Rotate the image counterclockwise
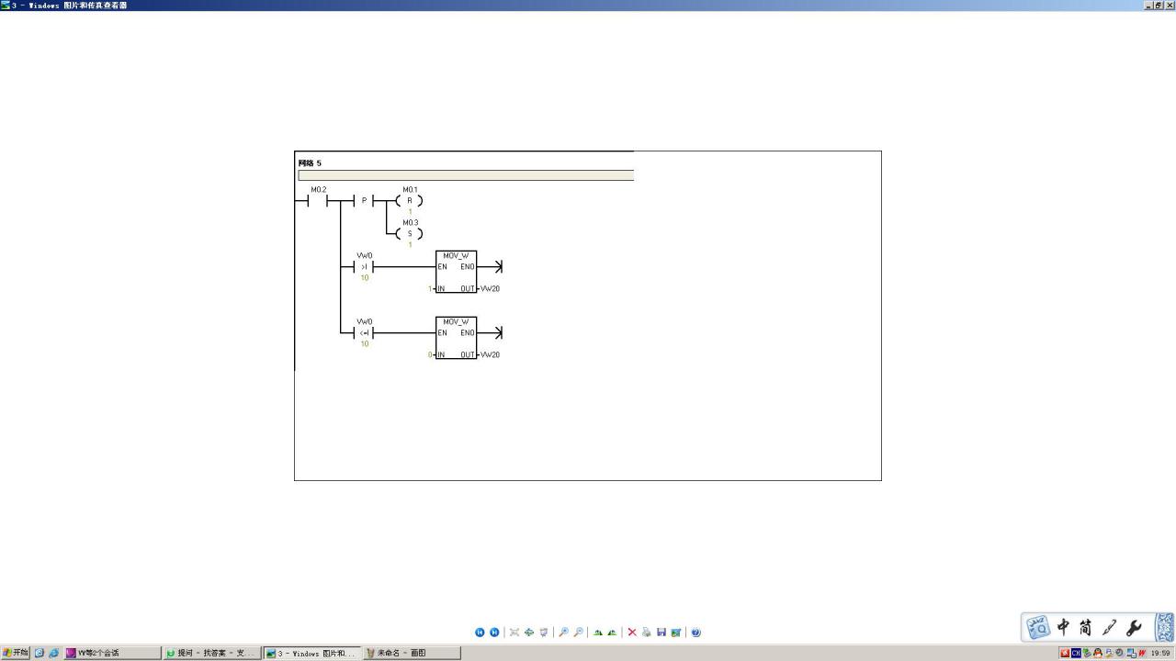The height and width of the screenshot is (661, 1176). 612,633
